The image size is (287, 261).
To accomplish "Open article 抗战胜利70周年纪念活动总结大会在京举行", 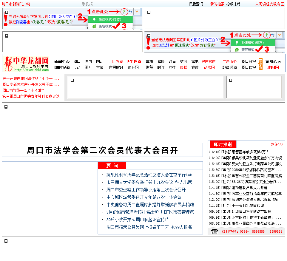I will pos(152,175).
